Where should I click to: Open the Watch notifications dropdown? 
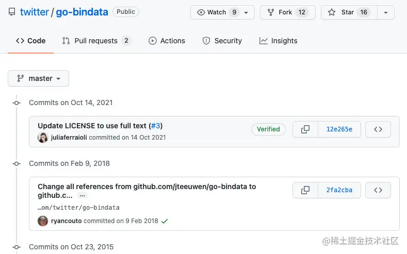pos(222,12)
